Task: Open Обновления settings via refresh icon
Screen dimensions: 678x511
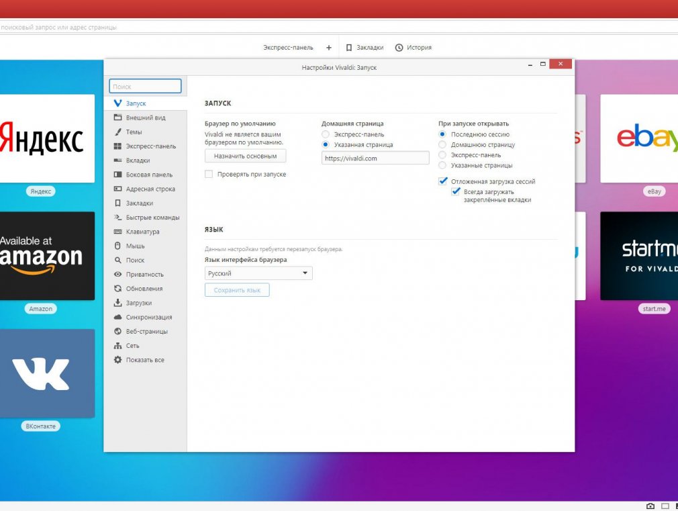Action: click(x=117, y=289)
